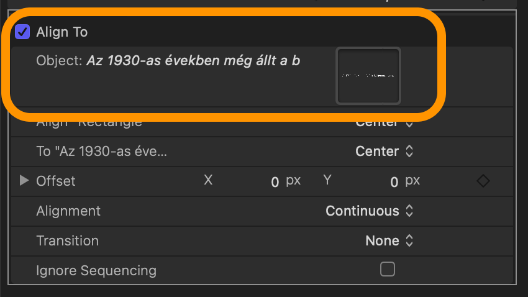Click the Ignore Sequencing label
This screenshot has height=297, width=528.
point(96,271)
